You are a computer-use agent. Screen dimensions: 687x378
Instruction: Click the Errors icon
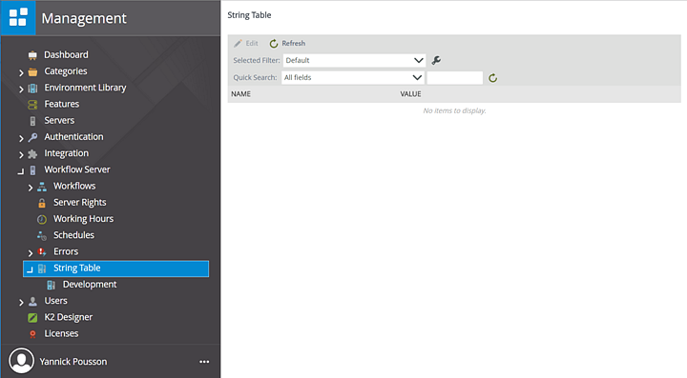coord(42,252)
